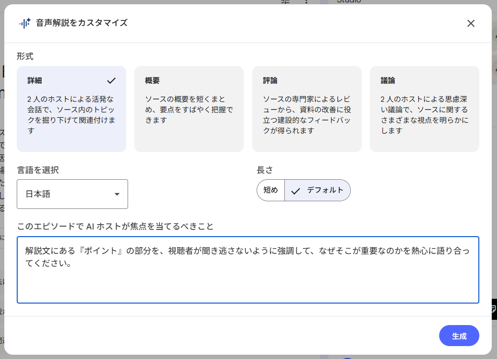Set the length to 短め

pos(270,190)
